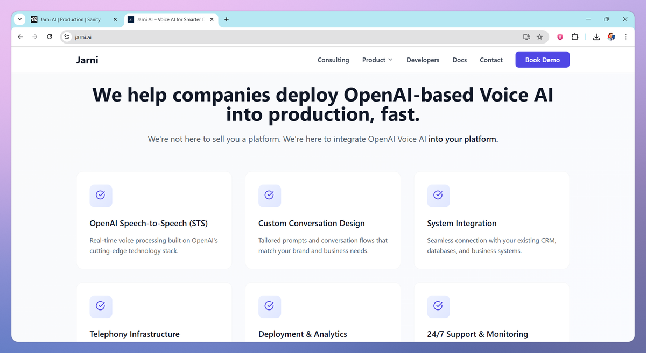Open the Extensions puzzle icon

coord(575,37)
